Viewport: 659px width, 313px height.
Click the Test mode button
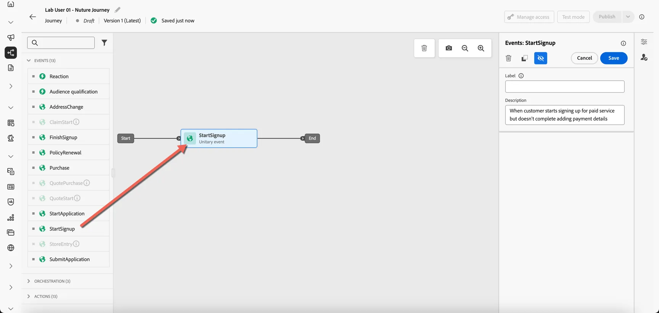click(573, 17)
